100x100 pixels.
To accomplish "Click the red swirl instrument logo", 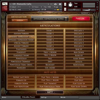I will pyautogui.click(x=5, y=8).
